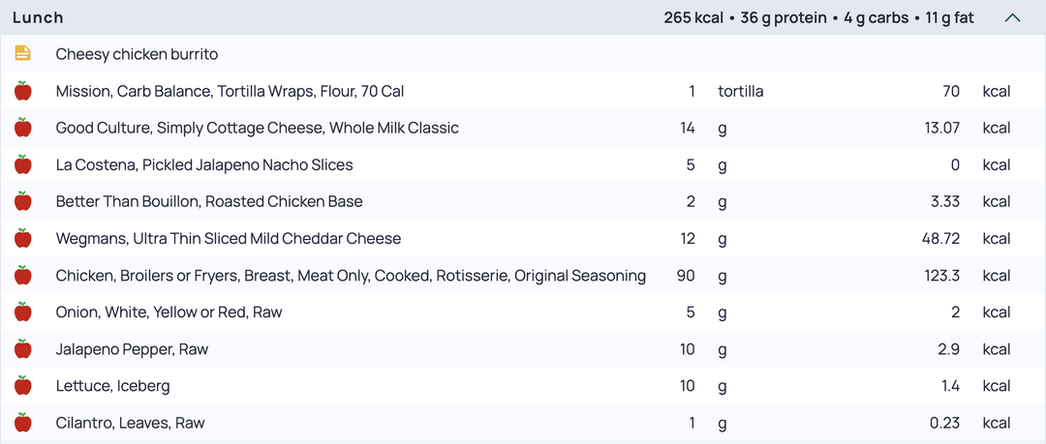
Task: Click apple icon for Cilantro Leaves
Action: coord(22,423)
